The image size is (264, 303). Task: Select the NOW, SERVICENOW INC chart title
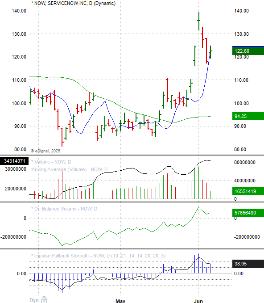(73, 3)
